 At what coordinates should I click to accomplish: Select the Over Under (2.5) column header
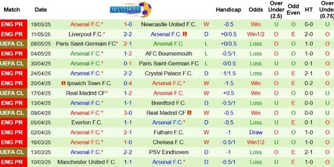(x=276, y=9)
